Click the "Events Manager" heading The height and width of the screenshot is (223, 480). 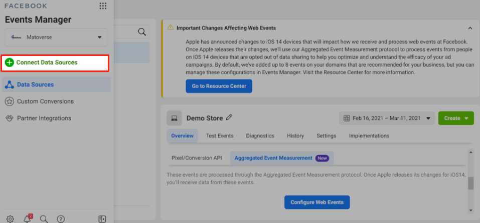click(38, 20)
